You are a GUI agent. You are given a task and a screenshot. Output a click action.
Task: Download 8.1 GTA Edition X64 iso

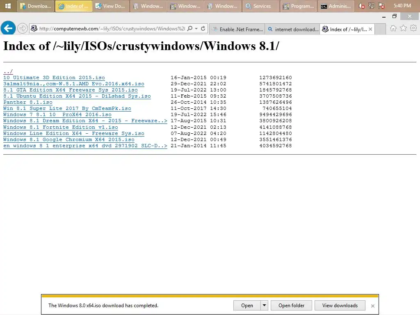point(71,90)
